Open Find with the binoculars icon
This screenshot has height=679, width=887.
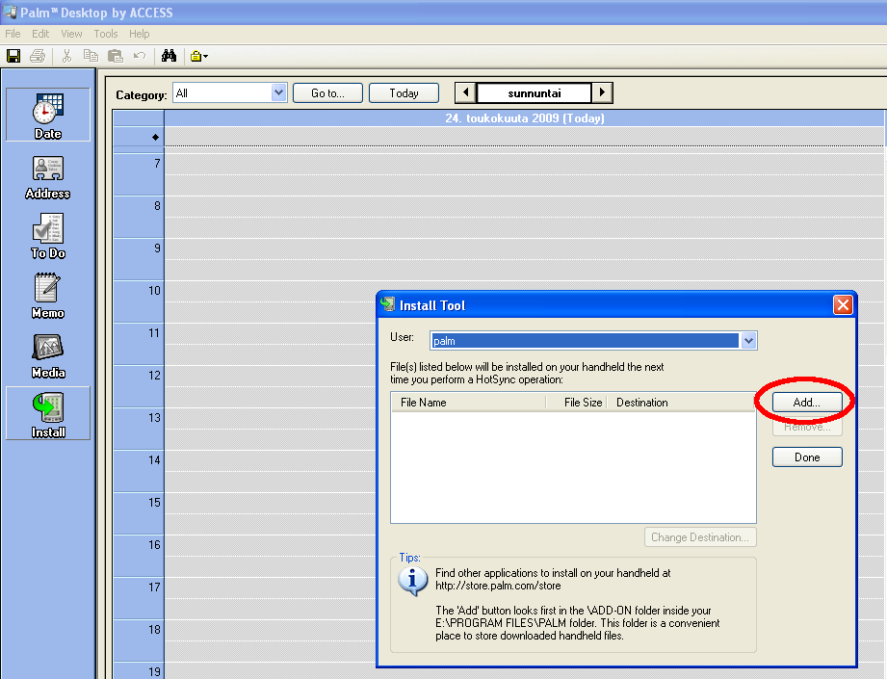169,56
